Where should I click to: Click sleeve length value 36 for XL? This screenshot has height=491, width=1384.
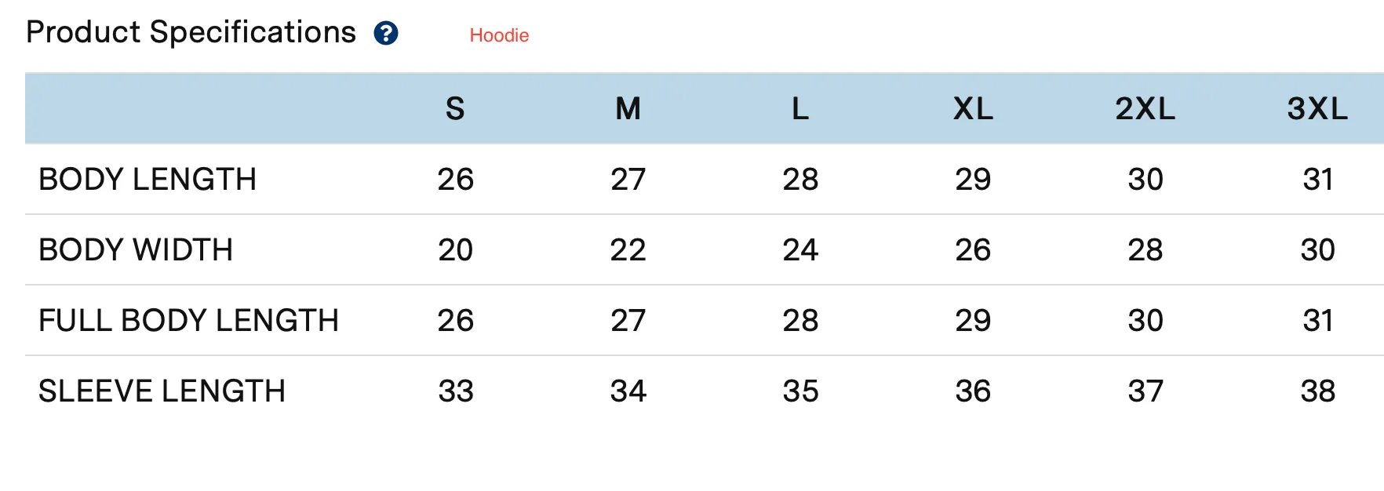(x=973, y=391)
